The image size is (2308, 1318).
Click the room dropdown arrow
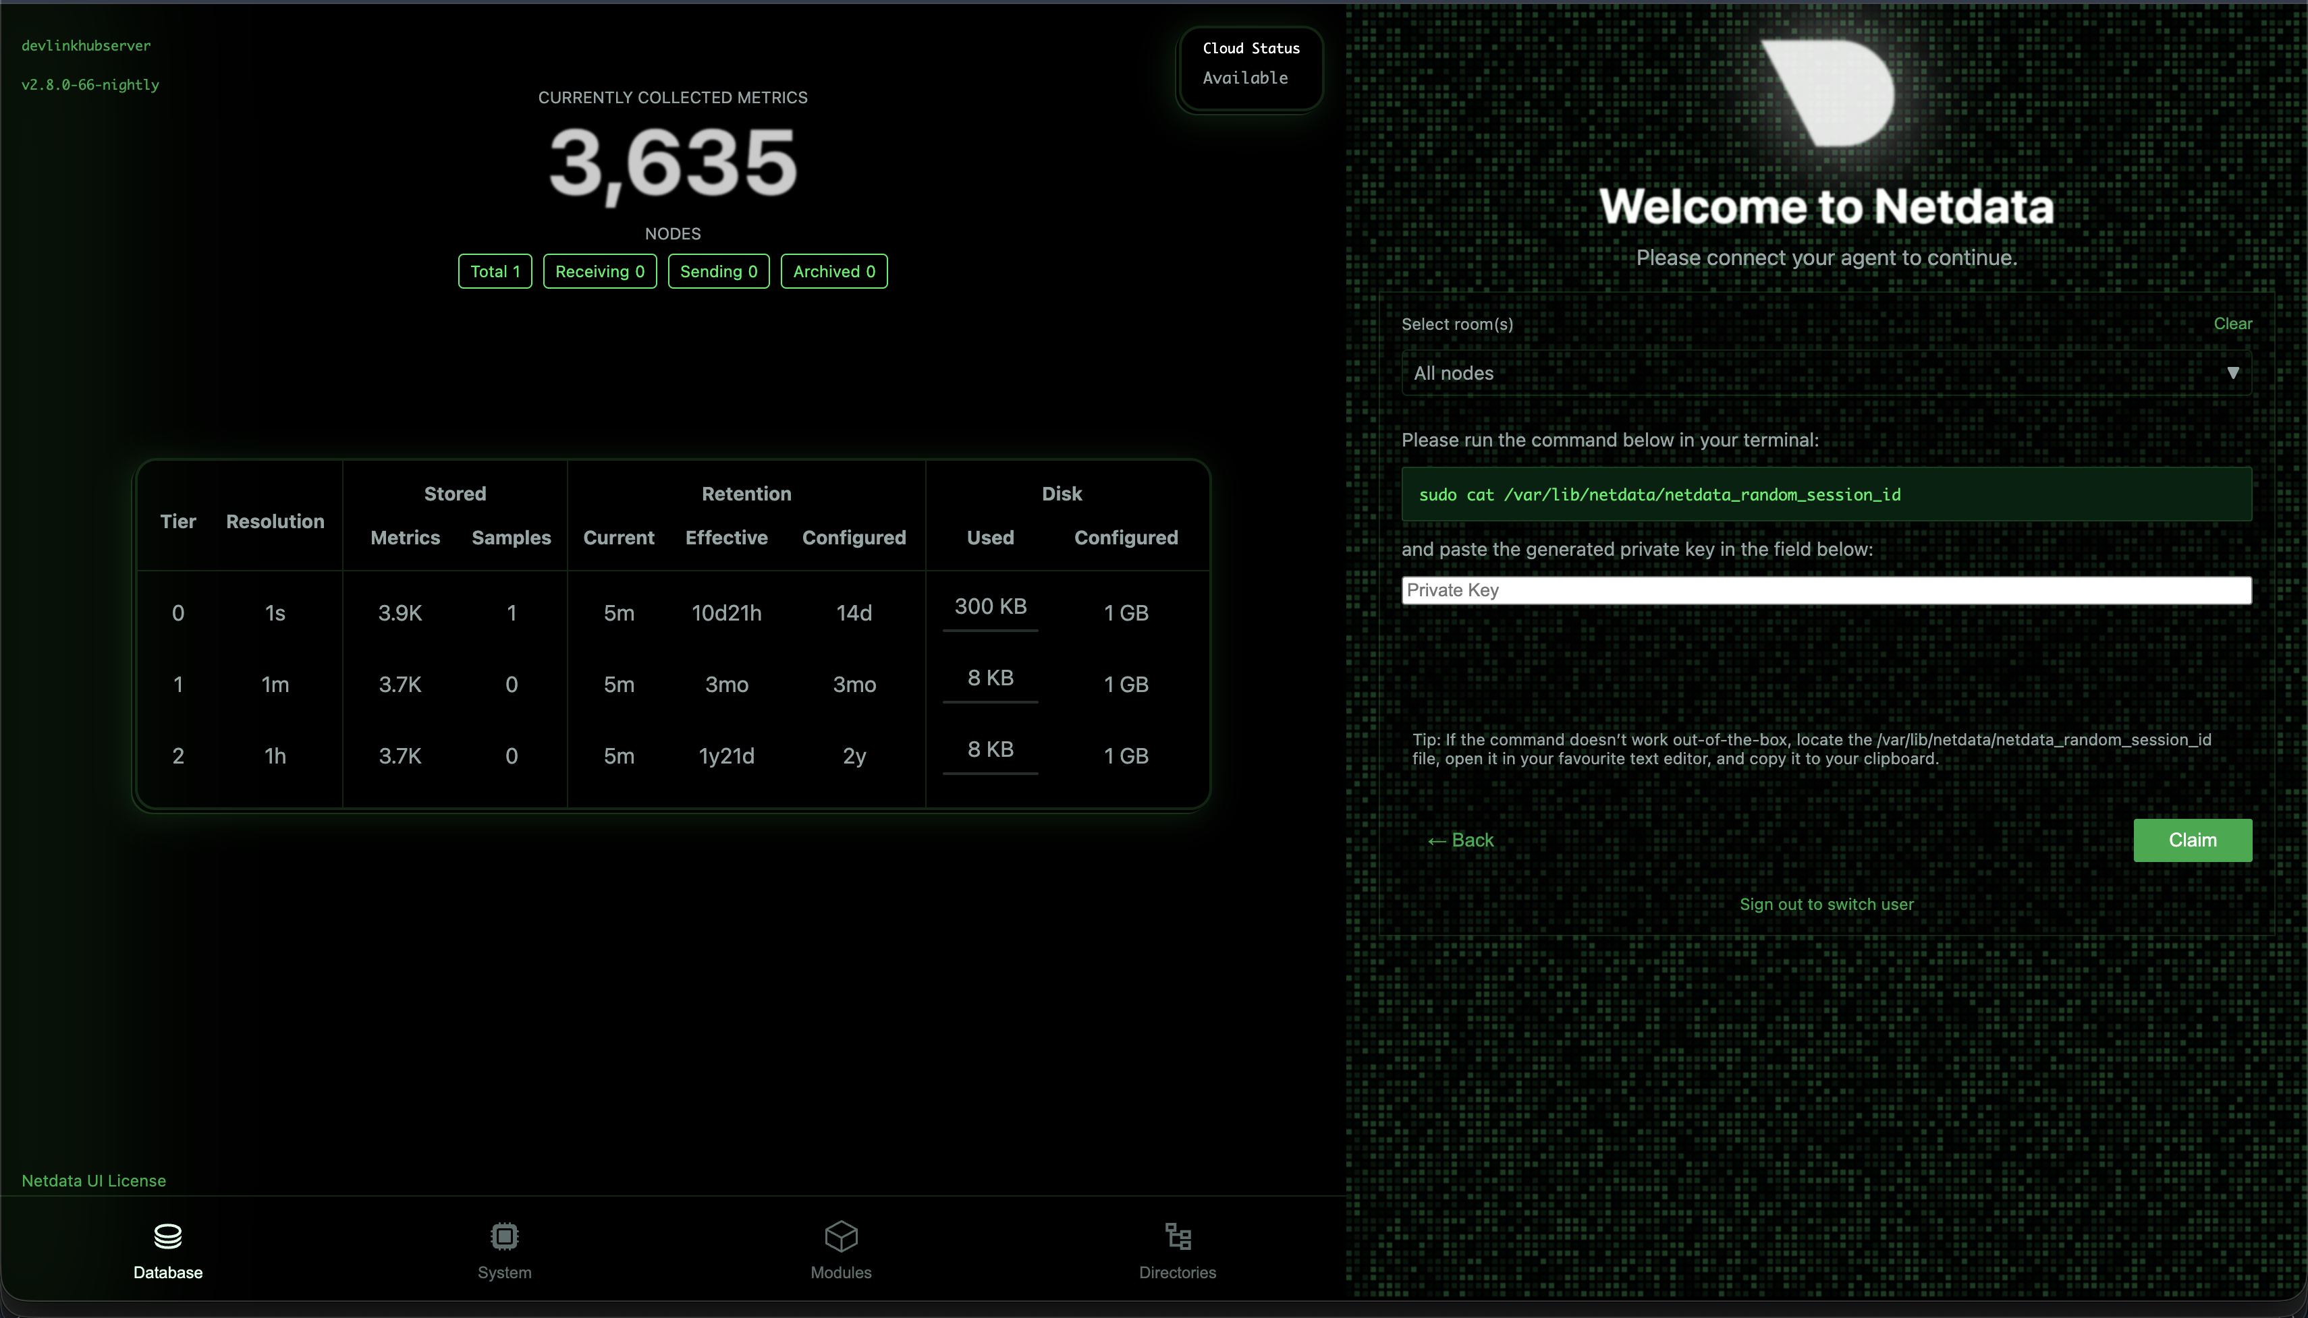coord(2232,373)
